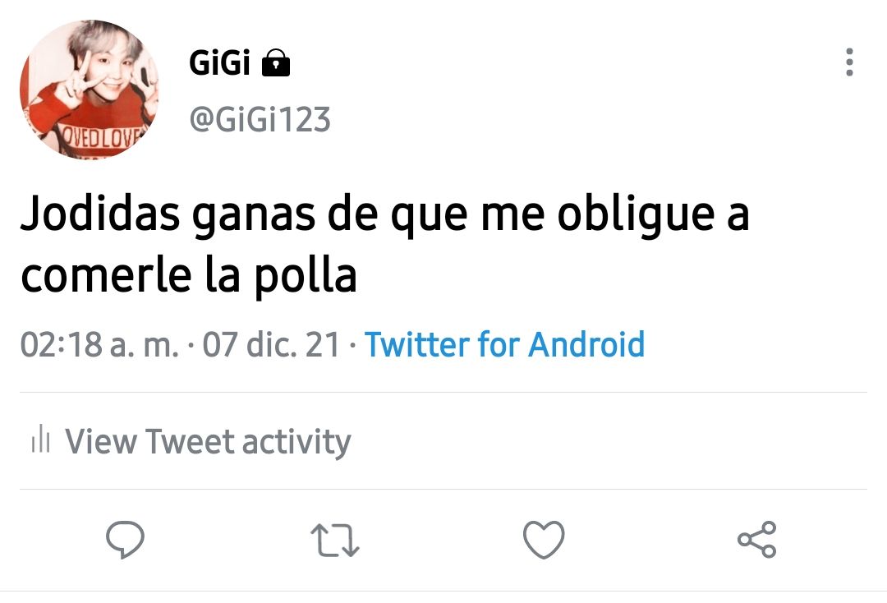
Task: Click the 02:18 a. m. timestamp
Action: point(99,344)
